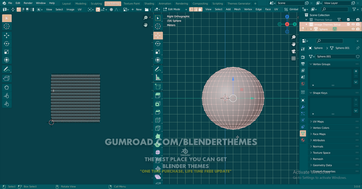Screen dimensions: 362x189
Task: Select the Add Cube tool in 3D viewport
Action: coord(158,87)
